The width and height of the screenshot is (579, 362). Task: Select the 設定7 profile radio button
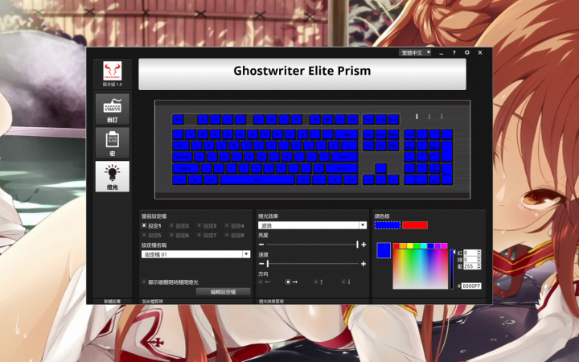[x=199, y=235]
